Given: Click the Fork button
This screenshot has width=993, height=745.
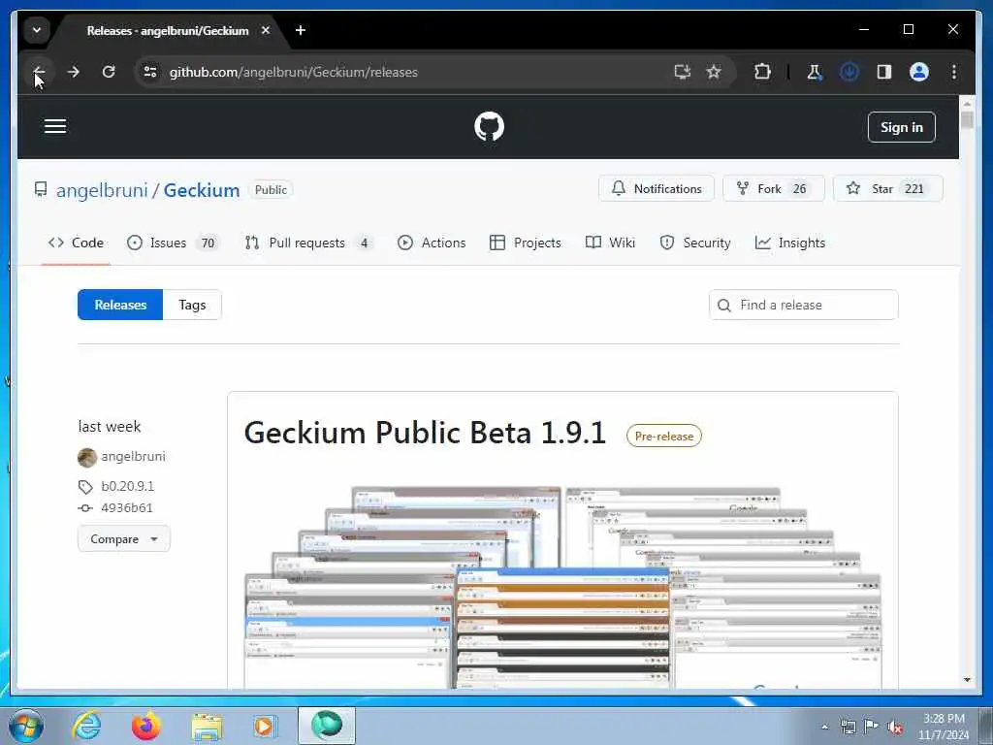Looking at the screenshot, I should point(773,188).
